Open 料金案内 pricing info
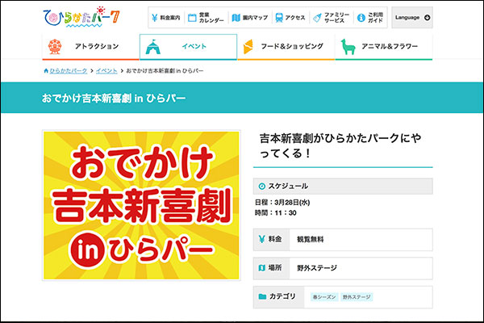The width and height of the screenshot is (484, 323). pos(165,17)
